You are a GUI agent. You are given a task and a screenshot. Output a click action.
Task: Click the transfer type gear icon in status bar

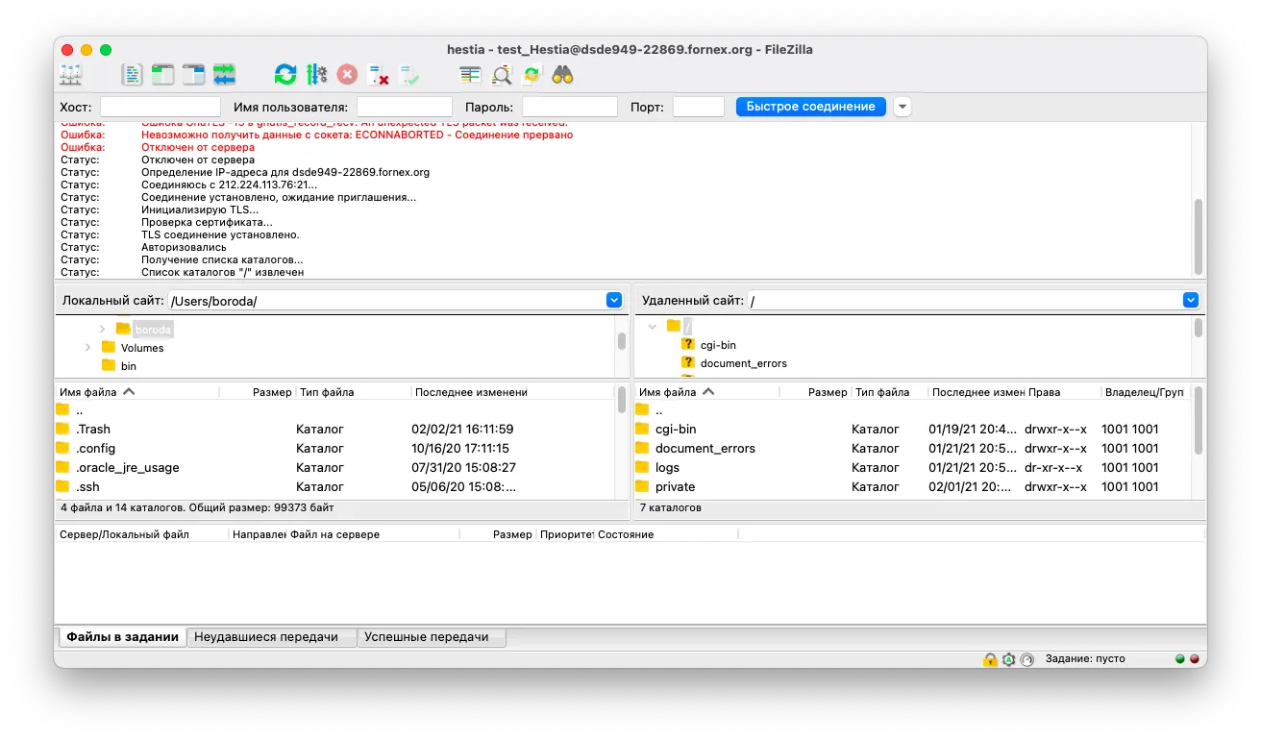1008,659
